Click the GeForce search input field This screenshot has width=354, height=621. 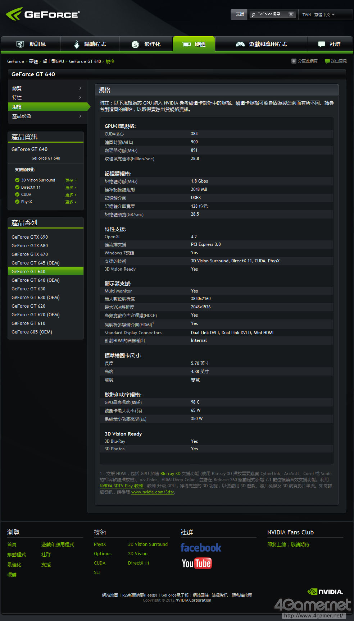[x=272, y=14]
